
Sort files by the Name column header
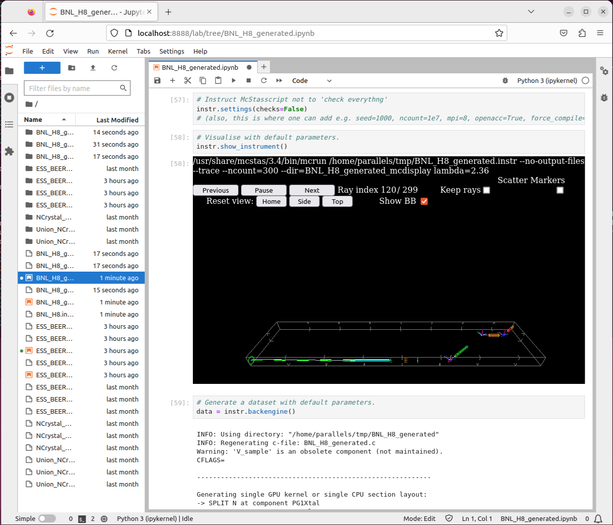pos(33,120)
